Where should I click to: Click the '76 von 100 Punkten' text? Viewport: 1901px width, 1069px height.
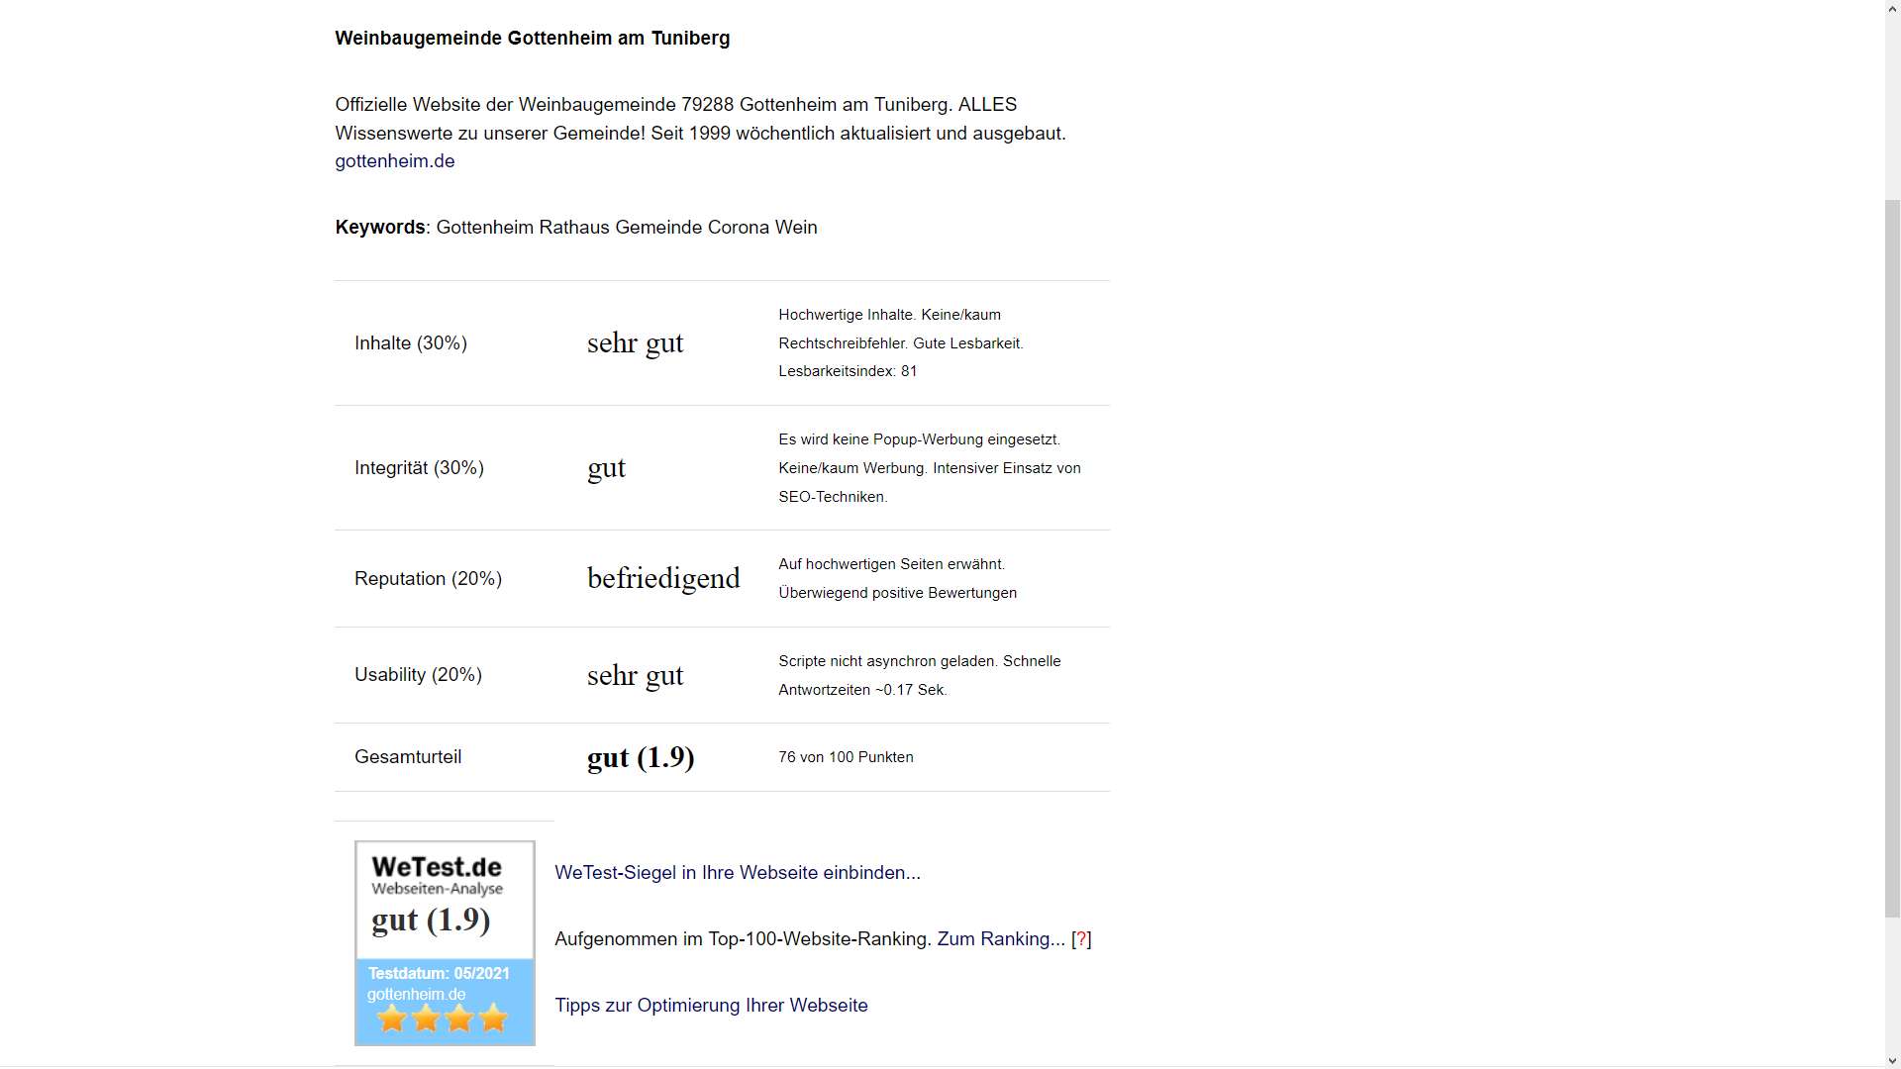click(x=846, y=757)
